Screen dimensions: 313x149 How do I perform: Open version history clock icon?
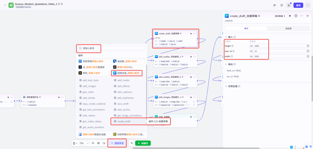pyautogui.click(x=281, y=5)
